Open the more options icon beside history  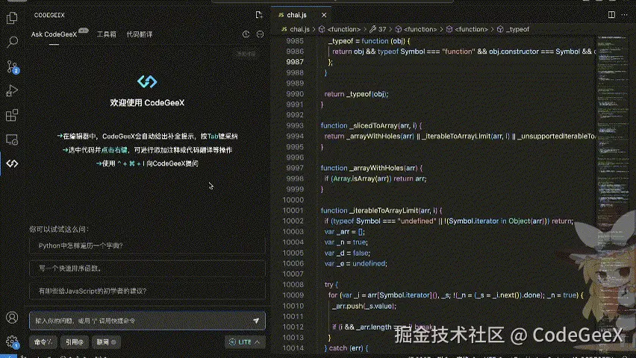coord(260,34)
